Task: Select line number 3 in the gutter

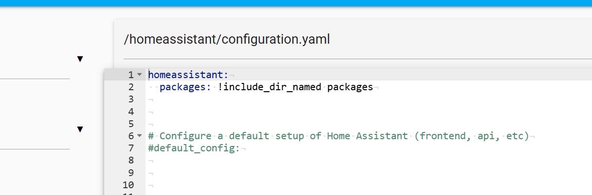Action: (x=130, y=99)
